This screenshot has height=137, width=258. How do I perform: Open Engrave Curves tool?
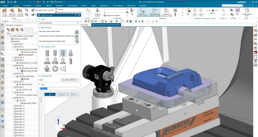[98, 12]
